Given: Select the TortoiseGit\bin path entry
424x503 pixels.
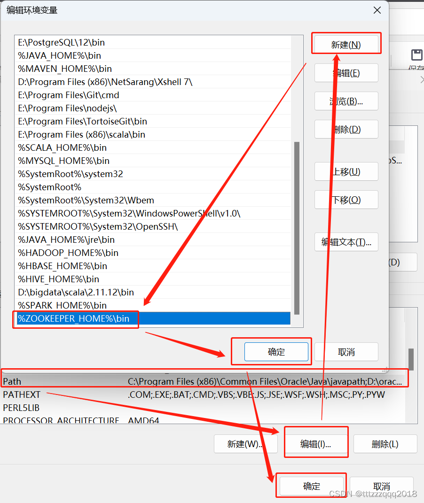Looking at the screenshot, I should pos(153,121).
